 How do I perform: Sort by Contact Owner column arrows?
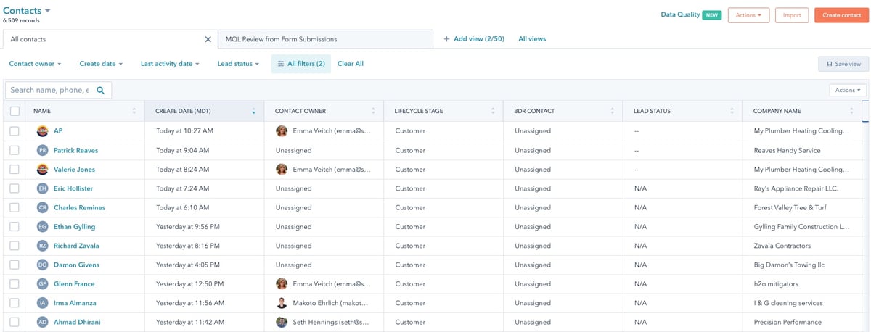(x=373, y=111)
